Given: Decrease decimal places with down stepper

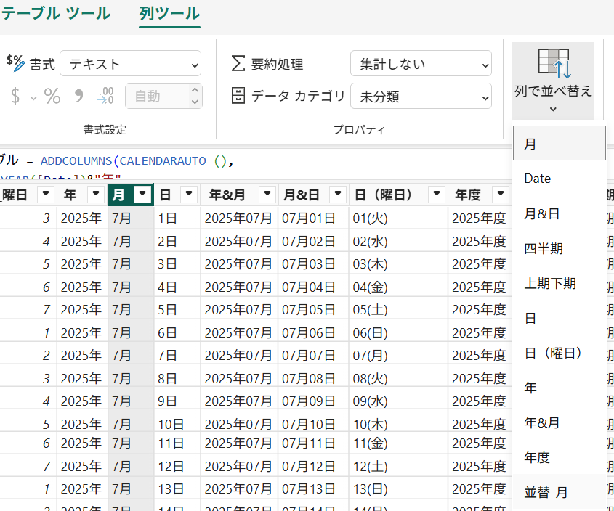Looking at the screenshot, I should [x=195, y=102].
